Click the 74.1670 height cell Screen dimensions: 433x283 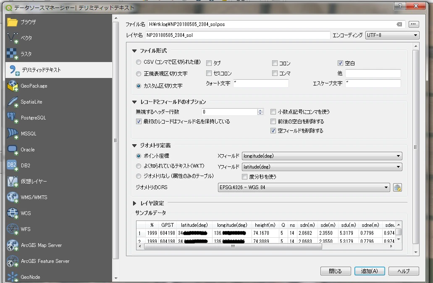pyautogui.click(x=265, y=233)
